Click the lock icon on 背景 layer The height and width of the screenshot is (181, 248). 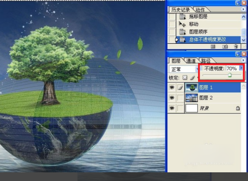coord(238,108)
